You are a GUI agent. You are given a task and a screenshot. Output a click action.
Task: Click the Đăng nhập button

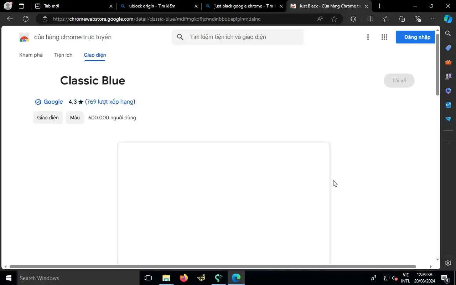coord(416,37)
